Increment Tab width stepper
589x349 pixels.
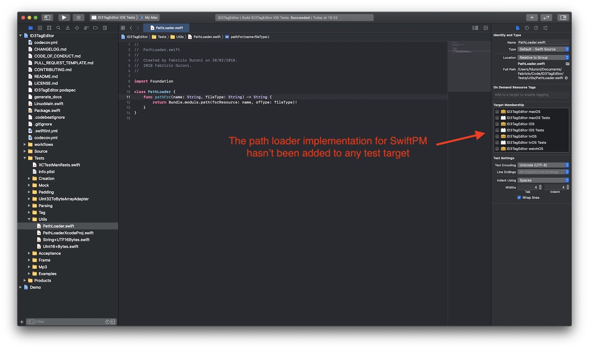point(540,186)
